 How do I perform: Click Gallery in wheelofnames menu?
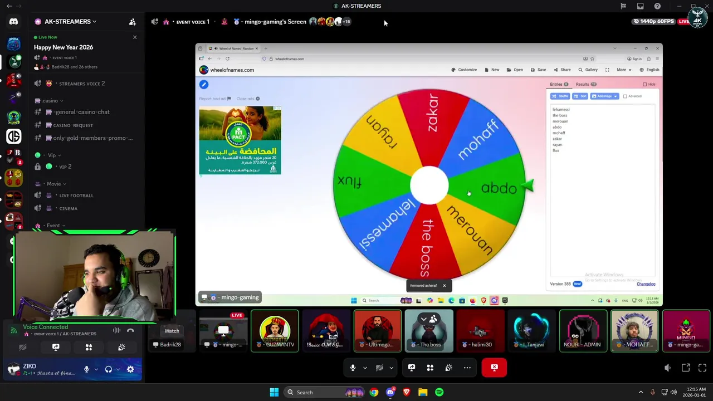pos(588,70)
